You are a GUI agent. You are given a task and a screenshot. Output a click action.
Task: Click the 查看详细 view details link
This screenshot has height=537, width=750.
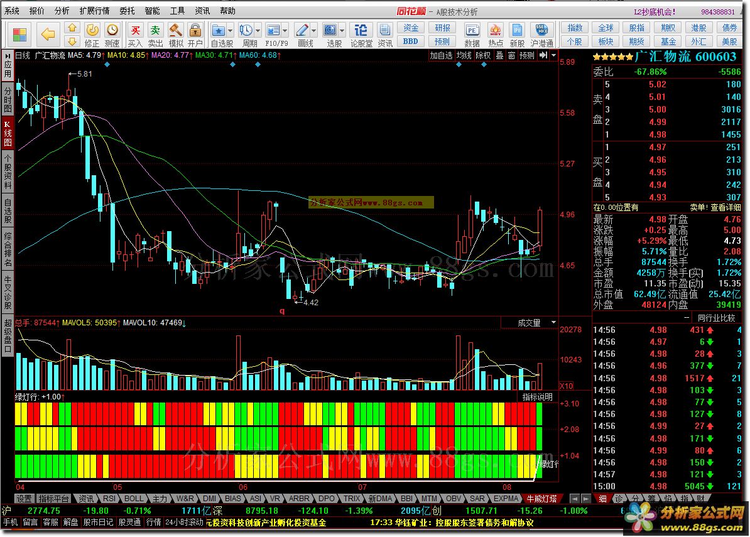(726, 207)
